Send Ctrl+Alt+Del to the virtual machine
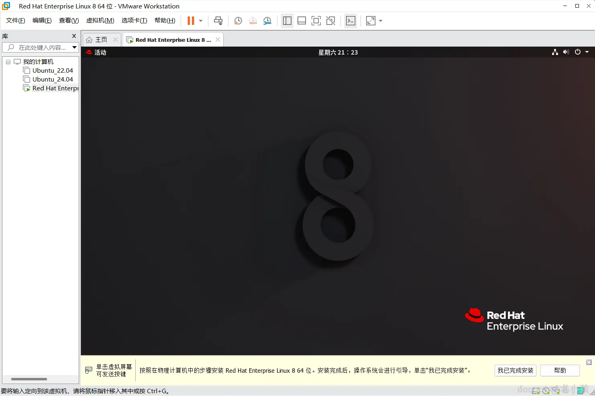This screenshot has height=396, width=595. coord(218,20)
